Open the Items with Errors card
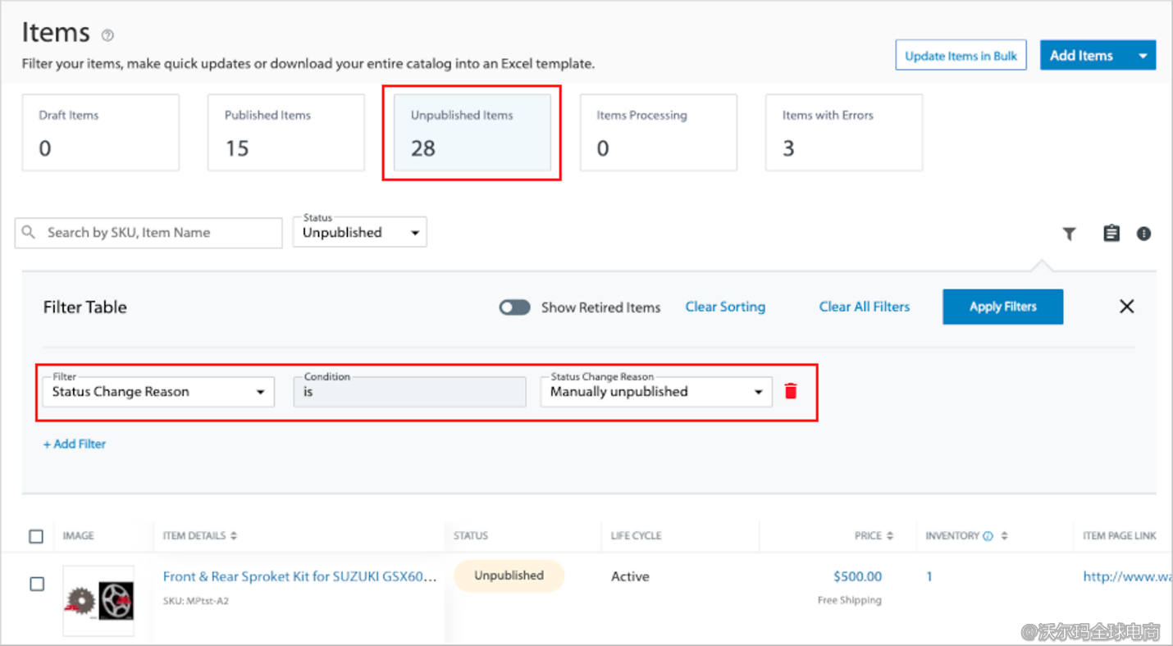Screen dimensions: 1173x646 pyautogui.click(x=843, y=133)
